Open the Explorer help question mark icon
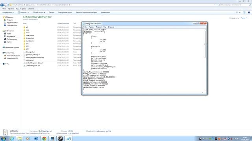 pyautogui.click(x=249, y=12)
